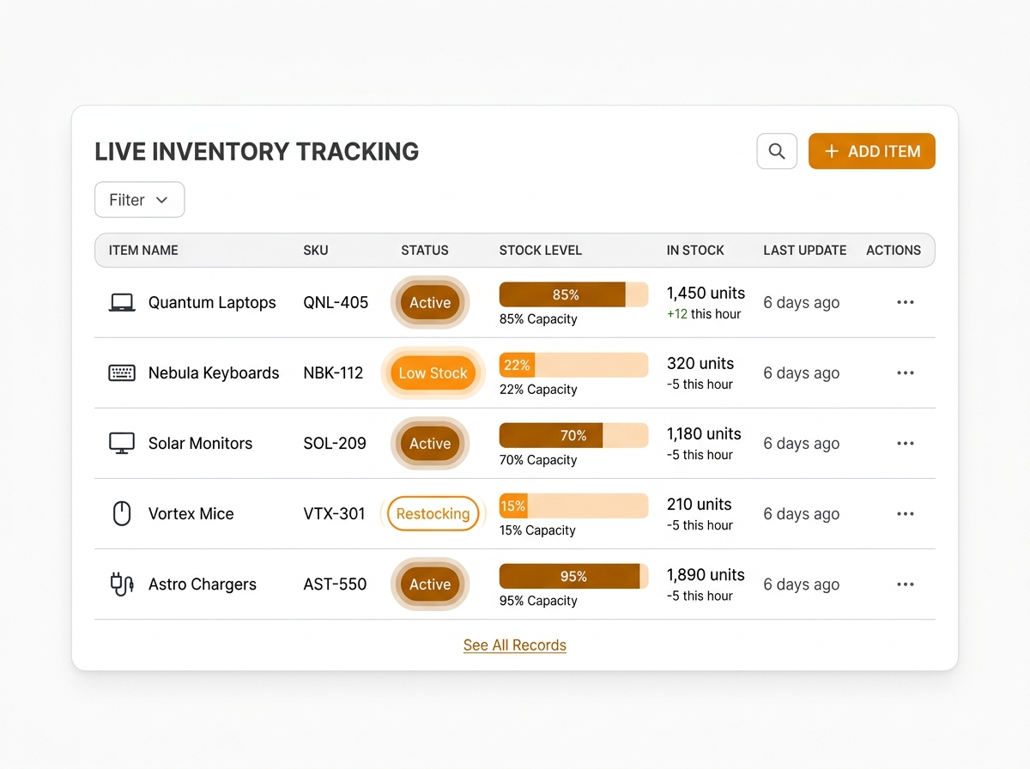1030x769 pixels.
Task: Click the 1,890 units value
Action: [x=706, y=574]
